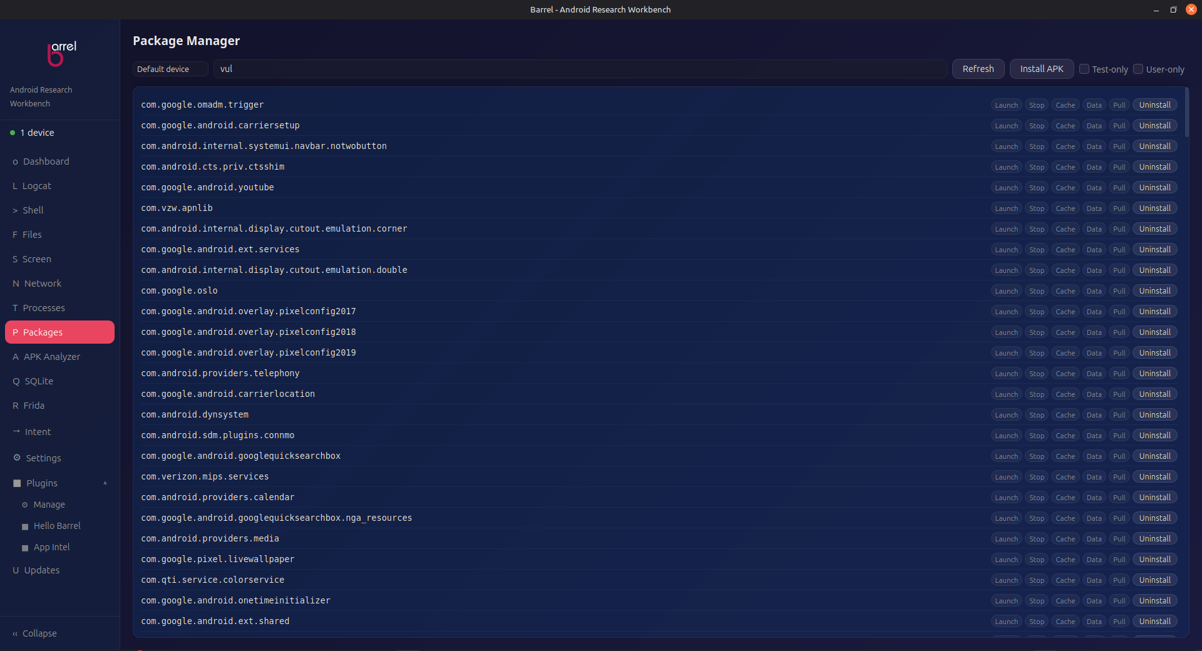Screen dimensions: 1202x651
Task: Click the Refresh button
Action: [x=978, y=69]
